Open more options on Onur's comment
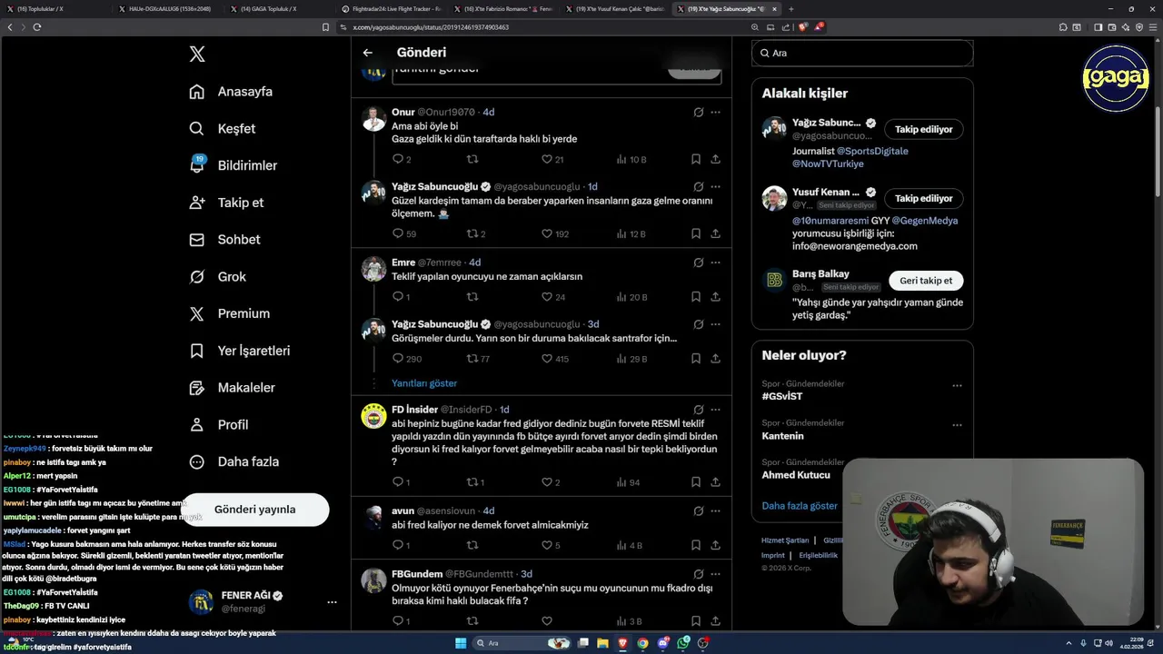This screenshot has height=654, width=1163. pyautogui.click(x=716, y=113)
